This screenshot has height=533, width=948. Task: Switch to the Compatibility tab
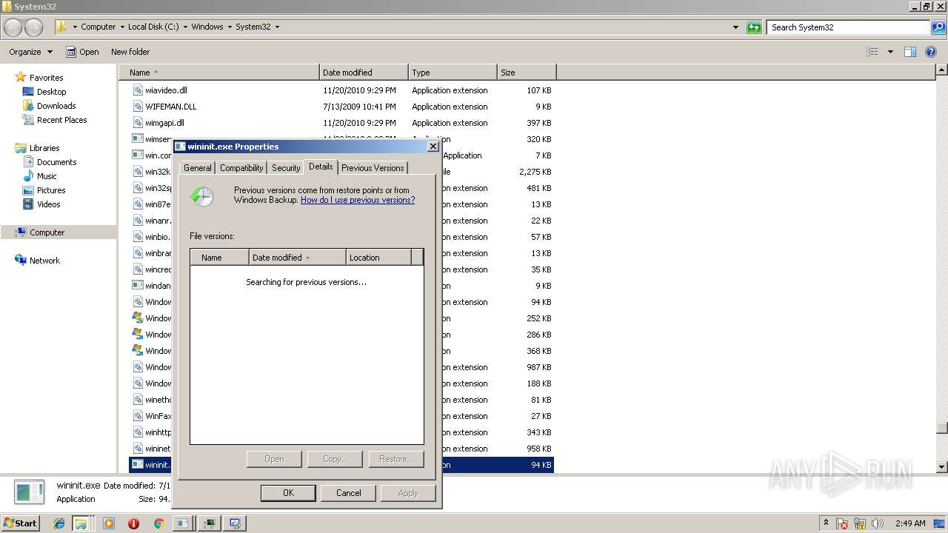241,168
